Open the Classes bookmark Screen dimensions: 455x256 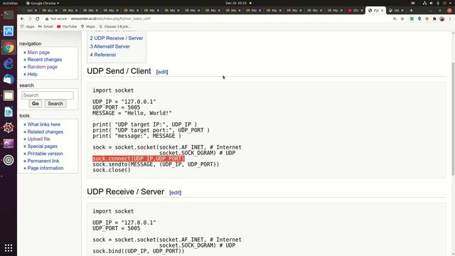coord(115,26)
